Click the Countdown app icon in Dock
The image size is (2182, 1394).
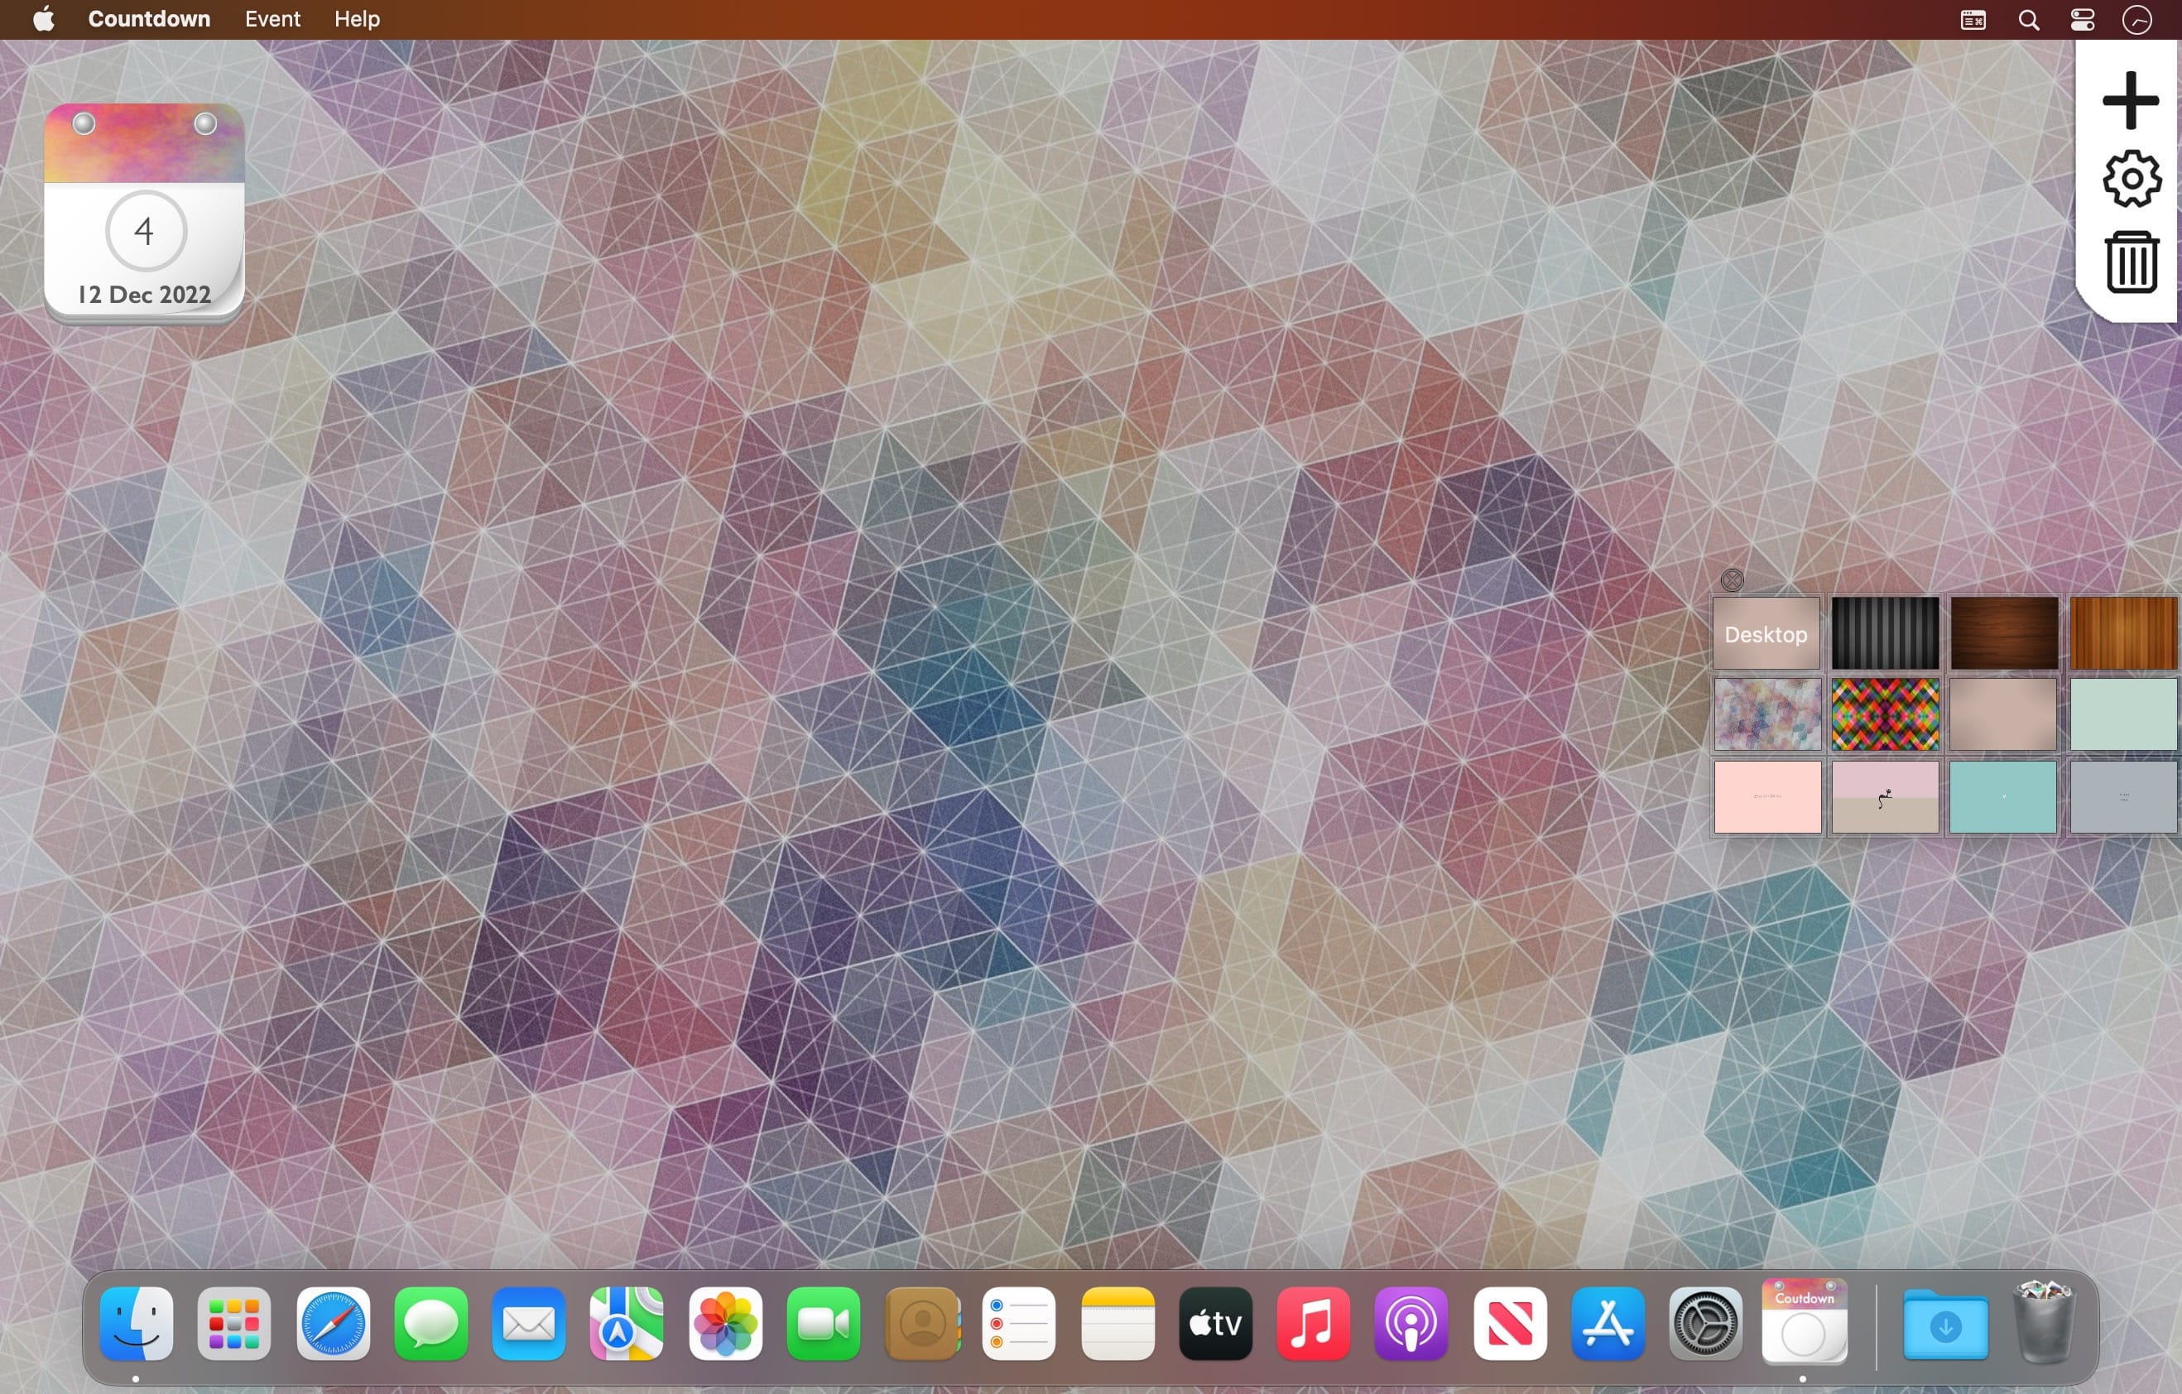point(1805,1321)
